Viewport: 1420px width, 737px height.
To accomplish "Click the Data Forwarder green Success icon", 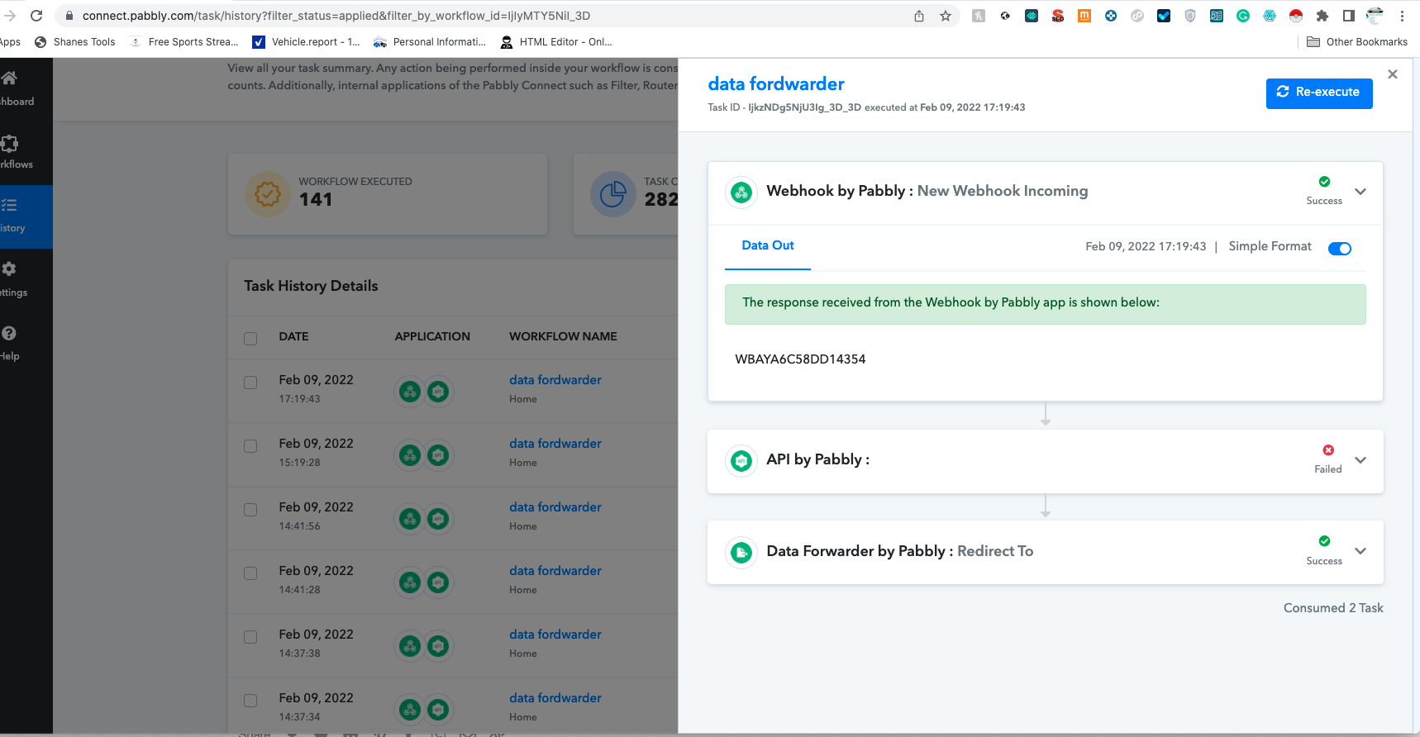I will pos(1325,541).
